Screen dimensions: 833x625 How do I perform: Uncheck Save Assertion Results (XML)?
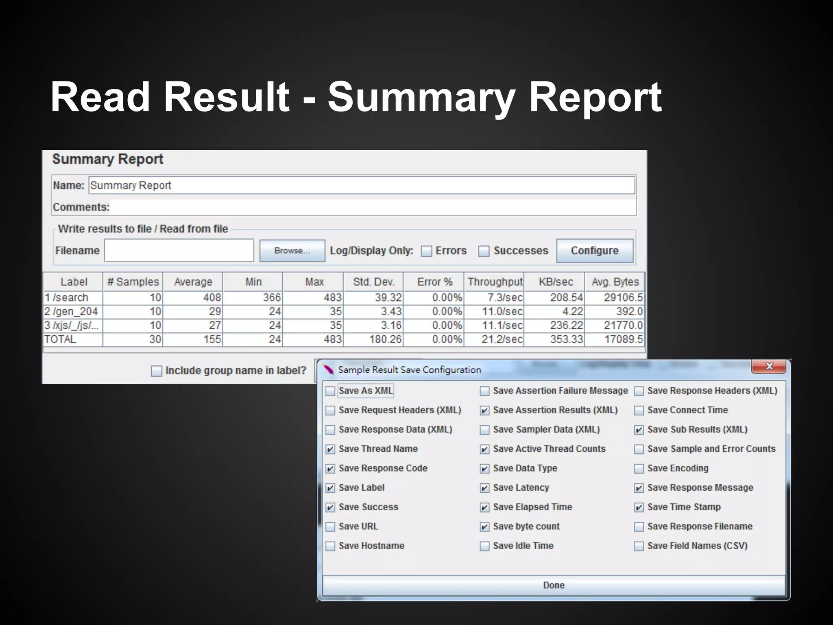coord(484,410)
